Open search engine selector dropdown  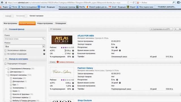tap(139, 3)
